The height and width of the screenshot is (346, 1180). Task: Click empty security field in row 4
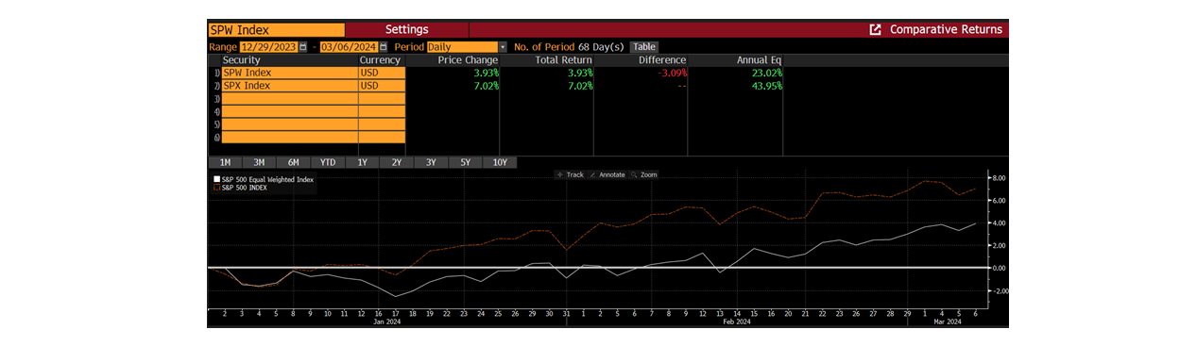coord(289,111)
